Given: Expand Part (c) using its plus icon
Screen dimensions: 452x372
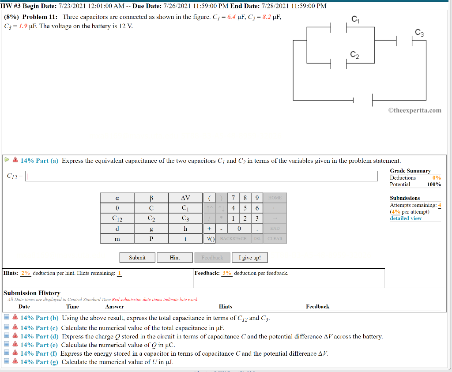Looking at the screenshot, I should pos(7,327).
